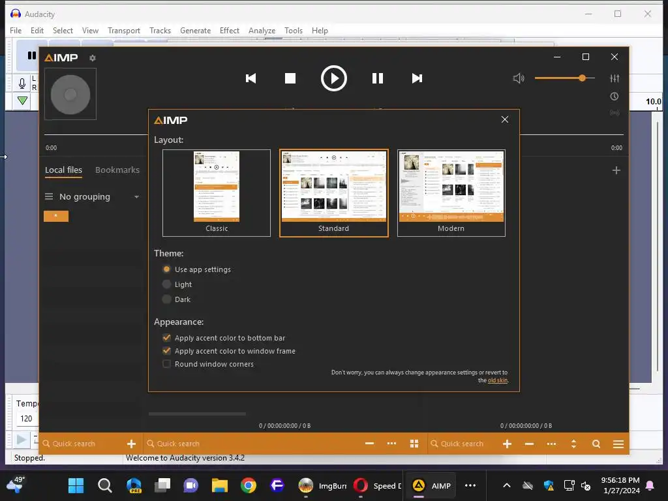Click the middle panel Quick search field
Image resolution: width=668 pixels, height=501 pixels.
251,444
